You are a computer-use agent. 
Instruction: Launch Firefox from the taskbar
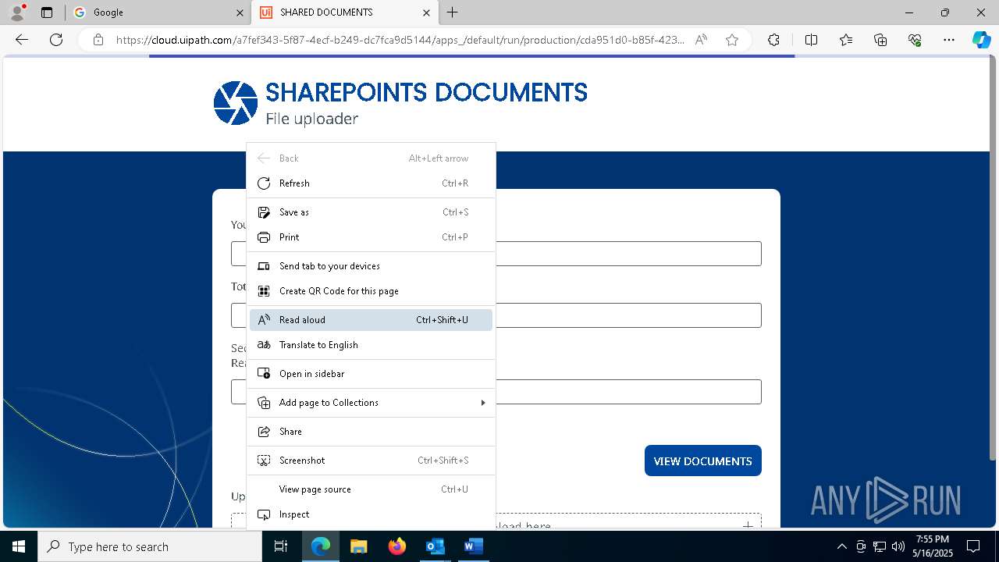tap(396, 546)
